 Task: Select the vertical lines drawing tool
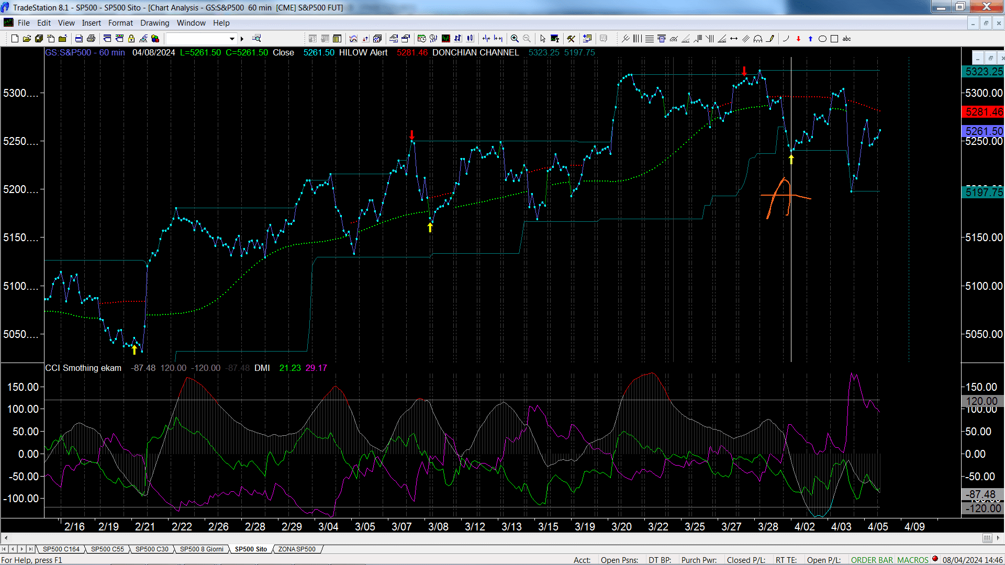point(637,39)
